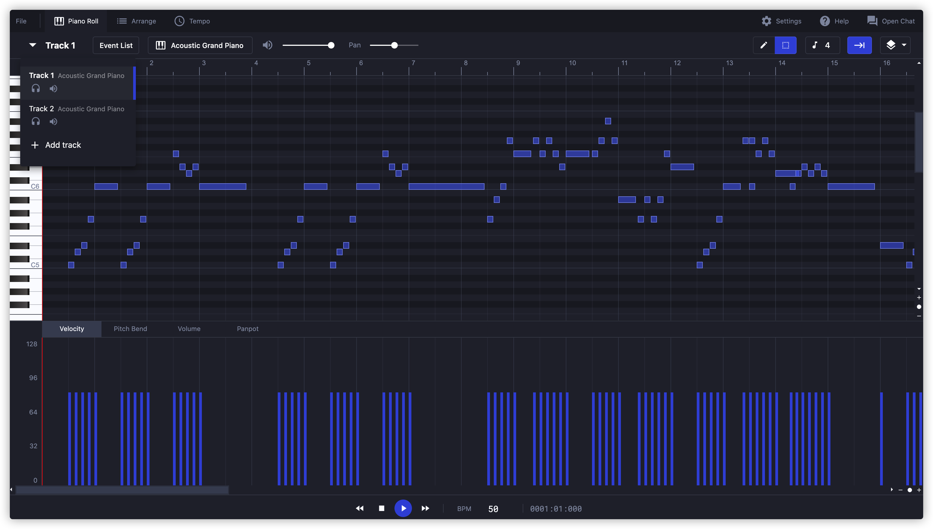933x529 pixels.
Task: Toggle the master volume speaker icon
Action: tap(267, 45)
